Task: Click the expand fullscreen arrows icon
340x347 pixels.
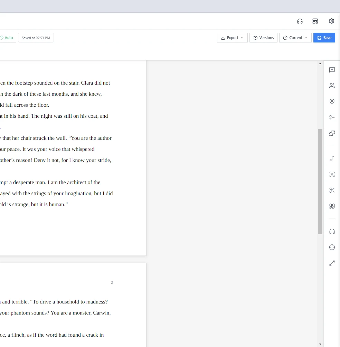Action: pos(332,263)
